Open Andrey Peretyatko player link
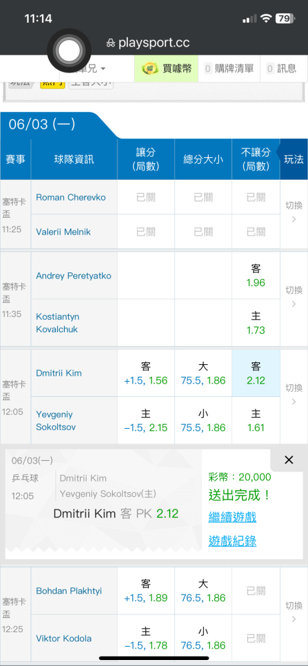 pos(73,276)
